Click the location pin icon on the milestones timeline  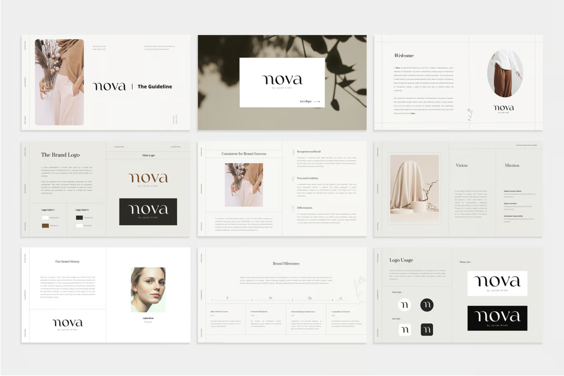[x=227, y=298]
